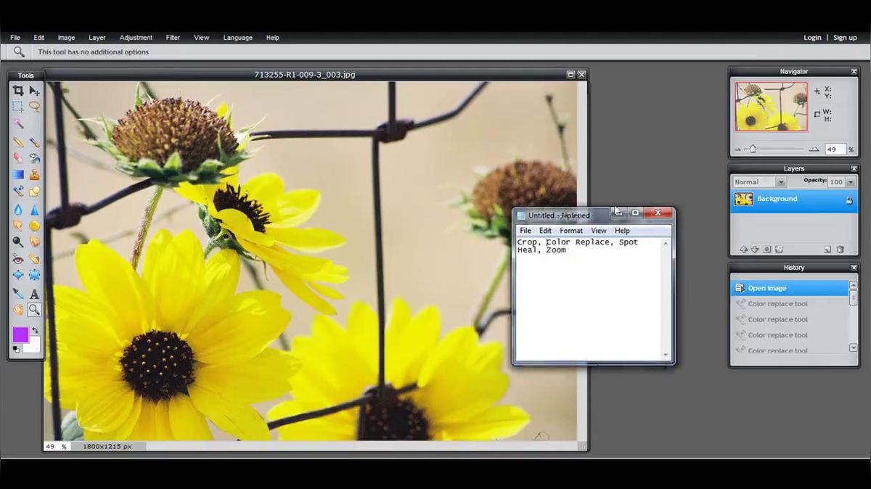Delete layer using the trash icon
The width and height of the screenshot is (871, 489).
841,250
